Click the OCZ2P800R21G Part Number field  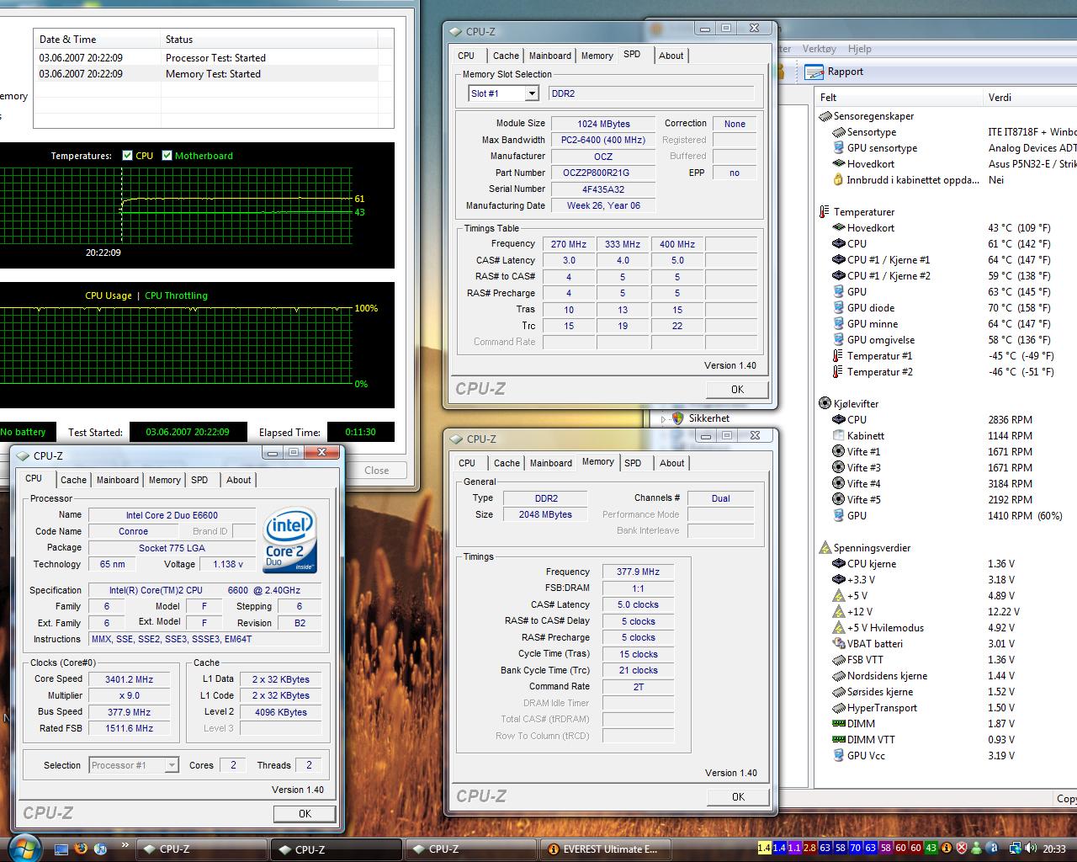coord(602,173)
